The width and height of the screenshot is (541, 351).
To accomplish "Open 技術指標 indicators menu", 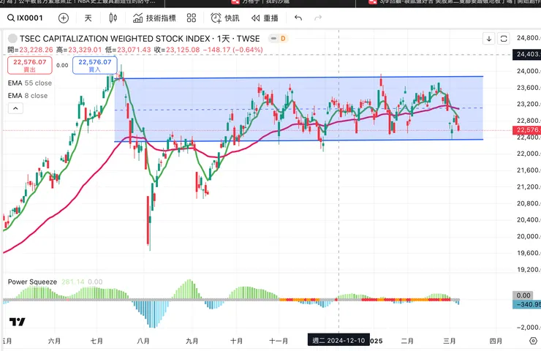I will coord(154,18).
